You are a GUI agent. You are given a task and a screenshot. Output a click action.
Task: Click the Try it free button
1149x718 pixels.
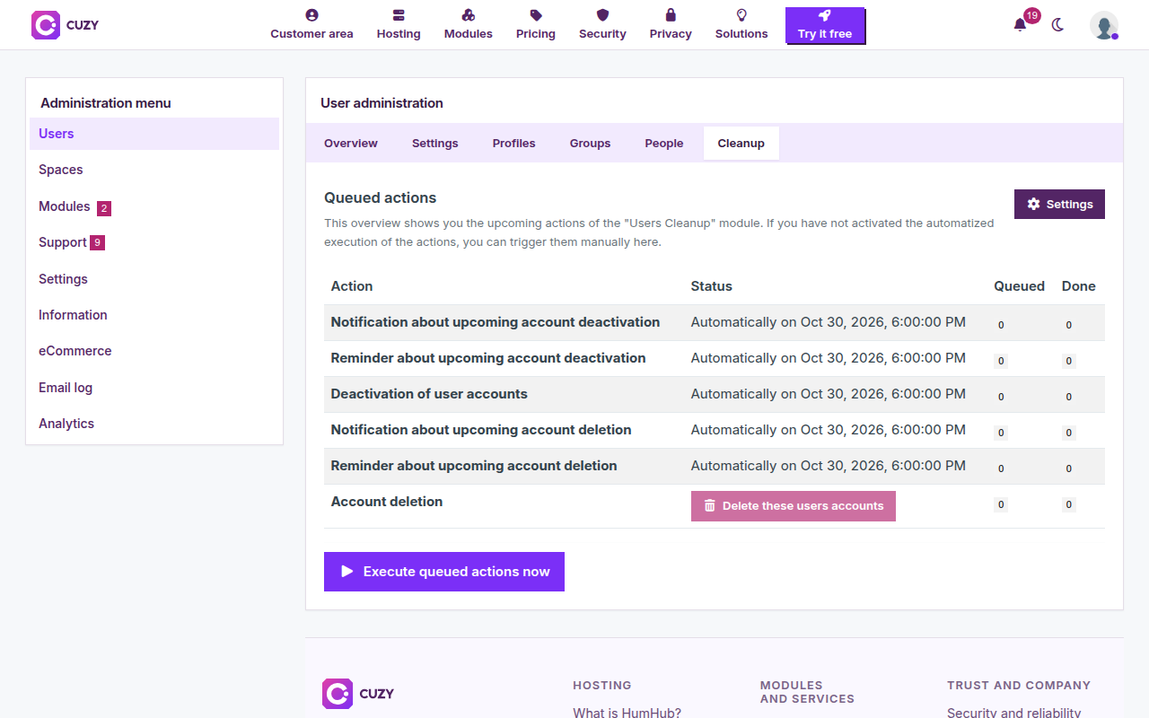click(x=825, y=26)
